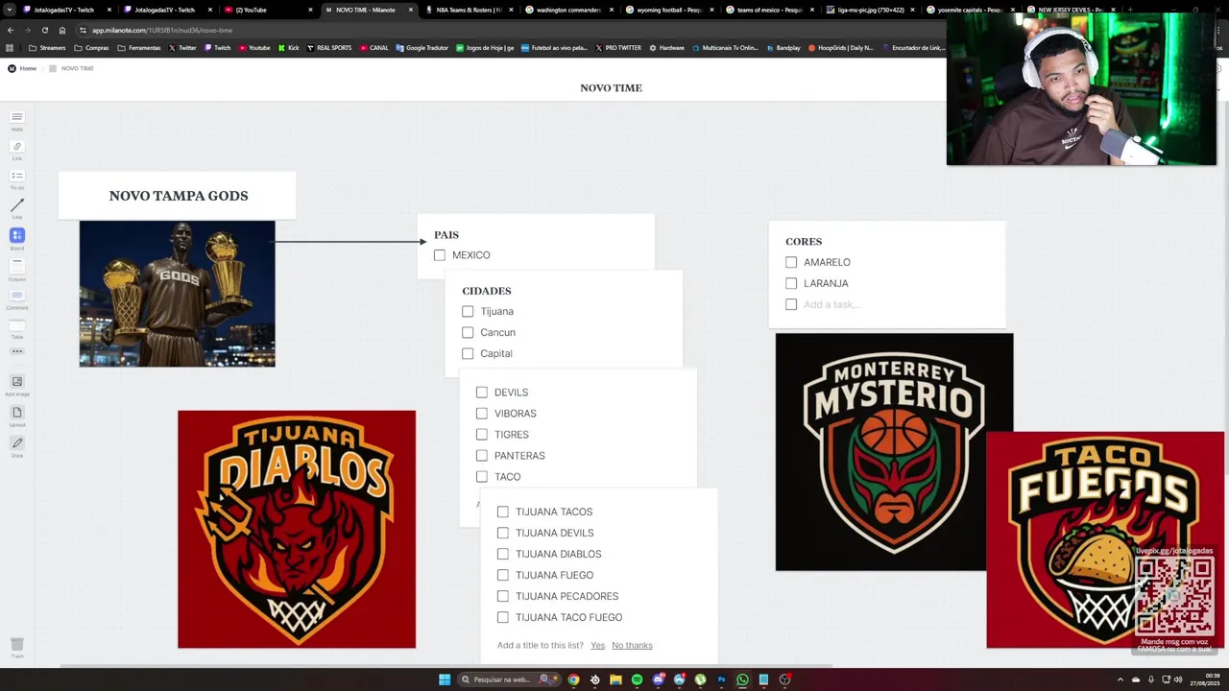Screen dimensions: 1229x691
Task: Open the Compras bookmark folder
Action: pyautogui.click(x=92, y=47)
